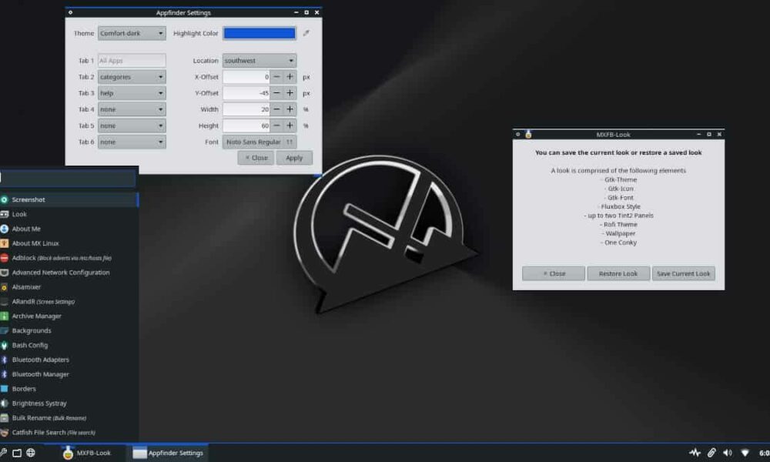Click the Bash Config icon
Image resolution: width=770 pixels, height=462 pixels.
pyautogui.click(x=4, y=345)
